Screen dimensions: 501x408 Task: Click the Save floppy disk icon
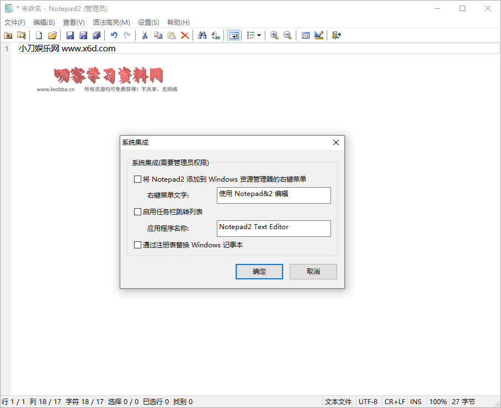point(70,35)
